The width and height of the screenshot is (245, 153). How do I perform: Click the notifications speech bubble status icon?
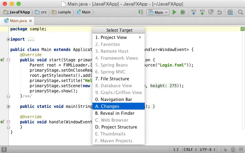coord(241,150)
